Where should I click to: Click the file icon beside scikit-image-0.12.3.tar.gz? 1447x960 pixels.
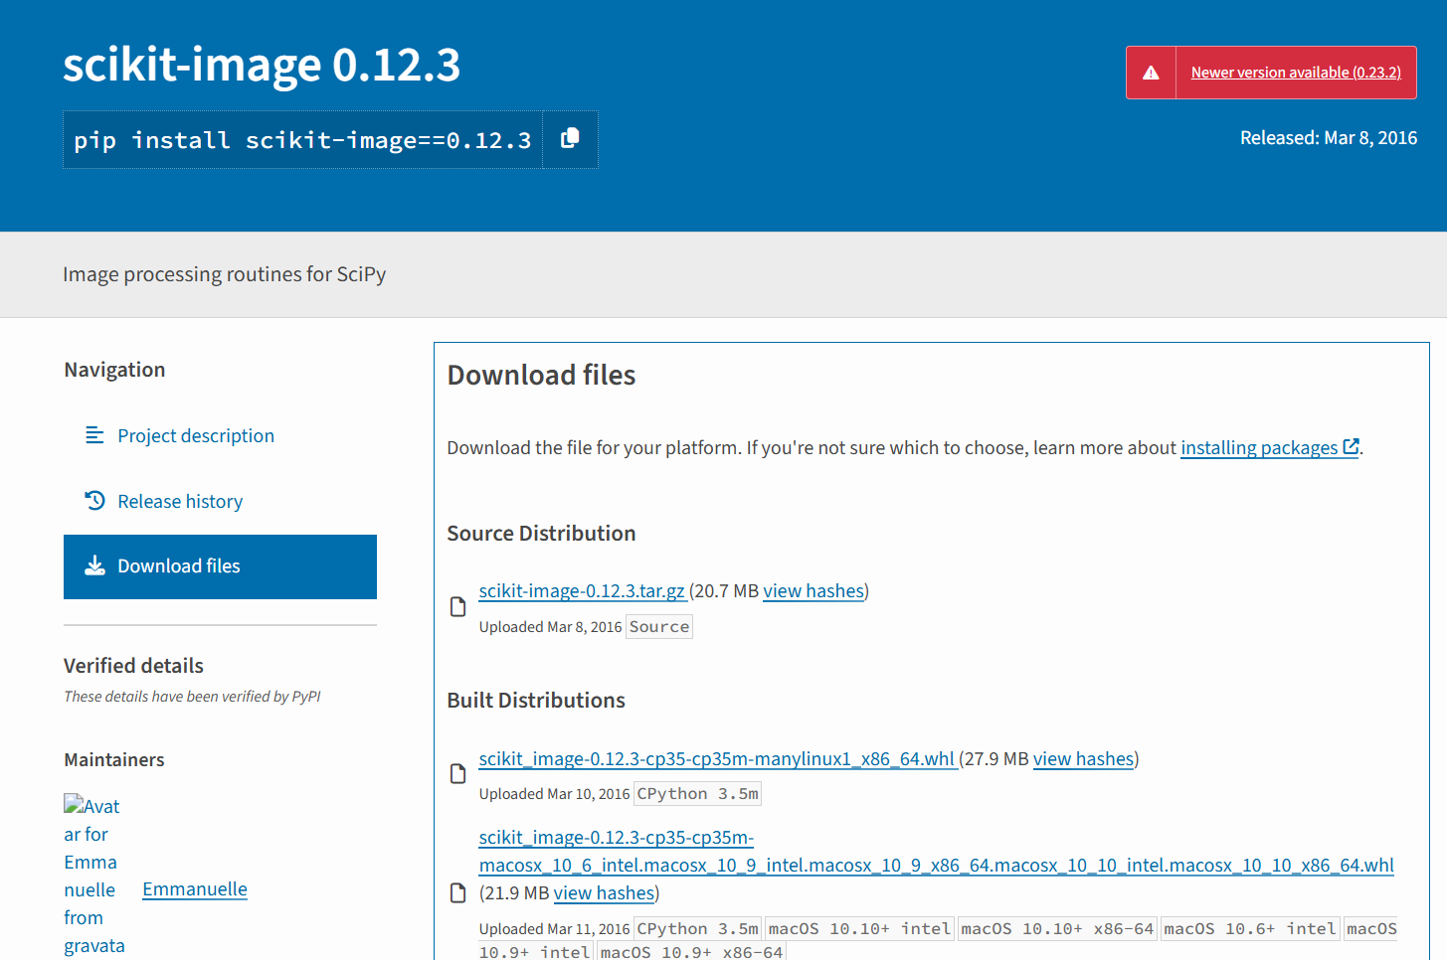pos(457,606)
